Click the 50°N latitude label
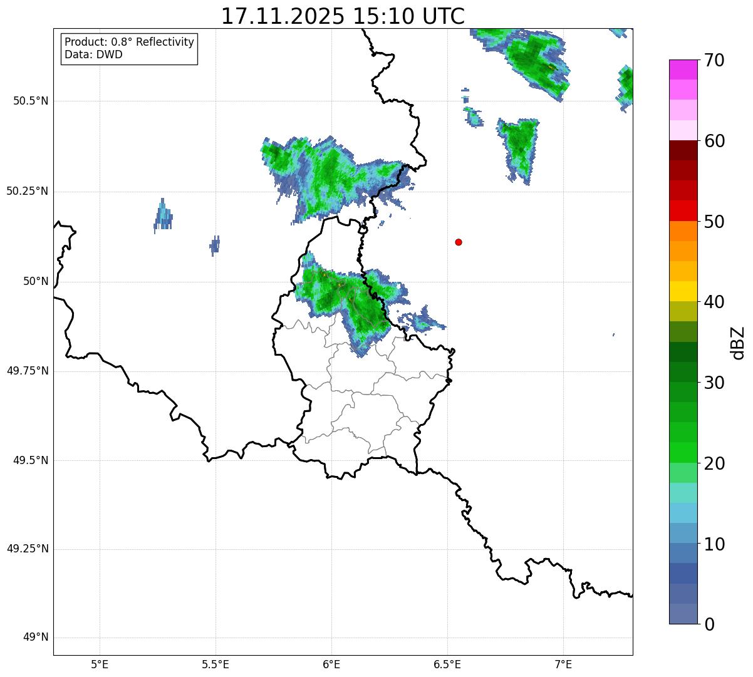The image size is (753, 677). click(x=36, y=281)
